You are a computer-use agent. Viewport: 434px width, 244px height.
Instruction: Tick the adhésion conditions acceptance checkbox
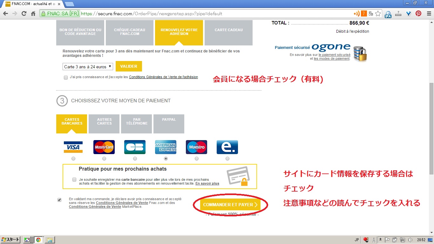point(66,78)
